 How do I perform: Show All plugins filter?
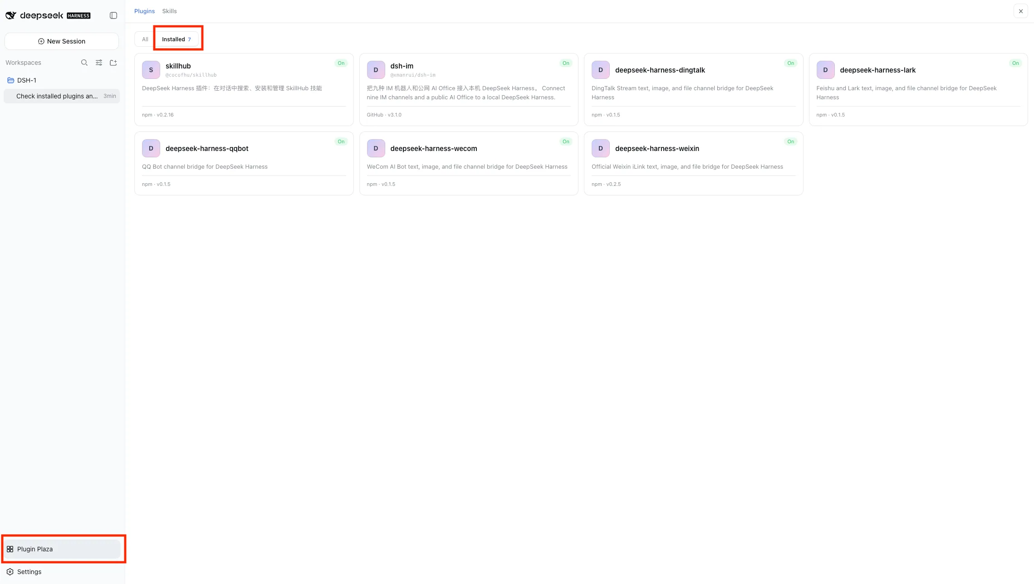click(x=145, y=39)
